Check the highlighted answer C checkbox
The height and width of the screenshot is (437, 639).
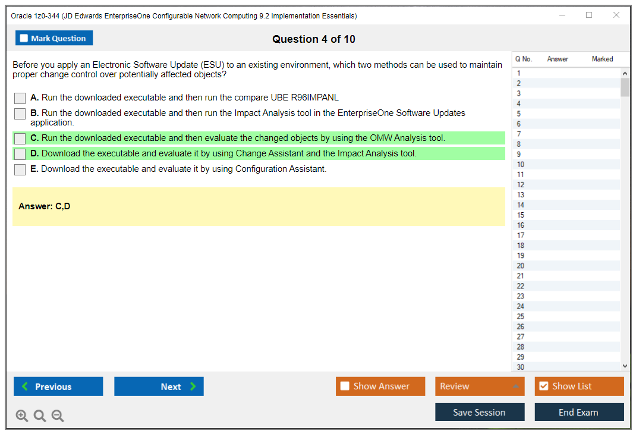pyautogui.click(x=20, y=138)
